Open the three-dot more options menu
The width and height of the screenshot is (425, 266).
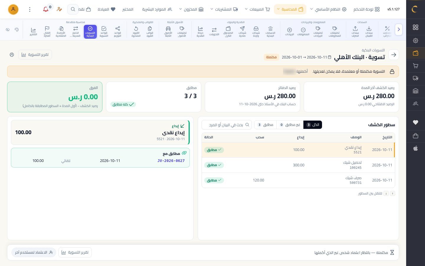30,9
